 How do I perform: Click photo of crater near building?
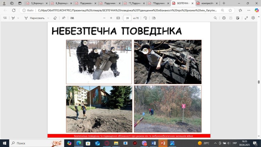99,109
